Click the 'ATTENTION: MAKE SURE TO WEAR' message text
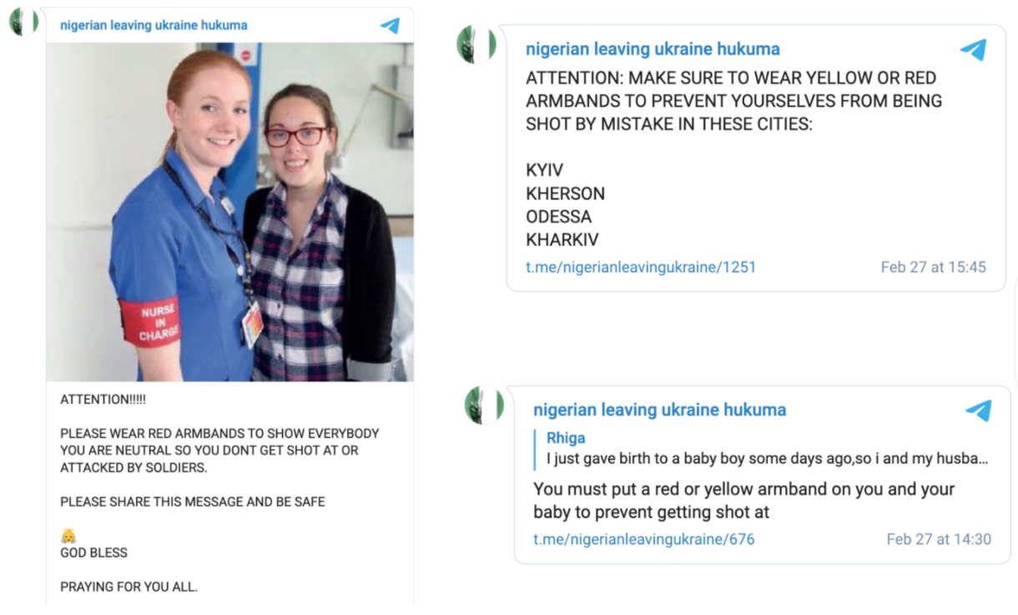Image resolution: width=1018 pixels, height=615 pixels. pos(734,101)
